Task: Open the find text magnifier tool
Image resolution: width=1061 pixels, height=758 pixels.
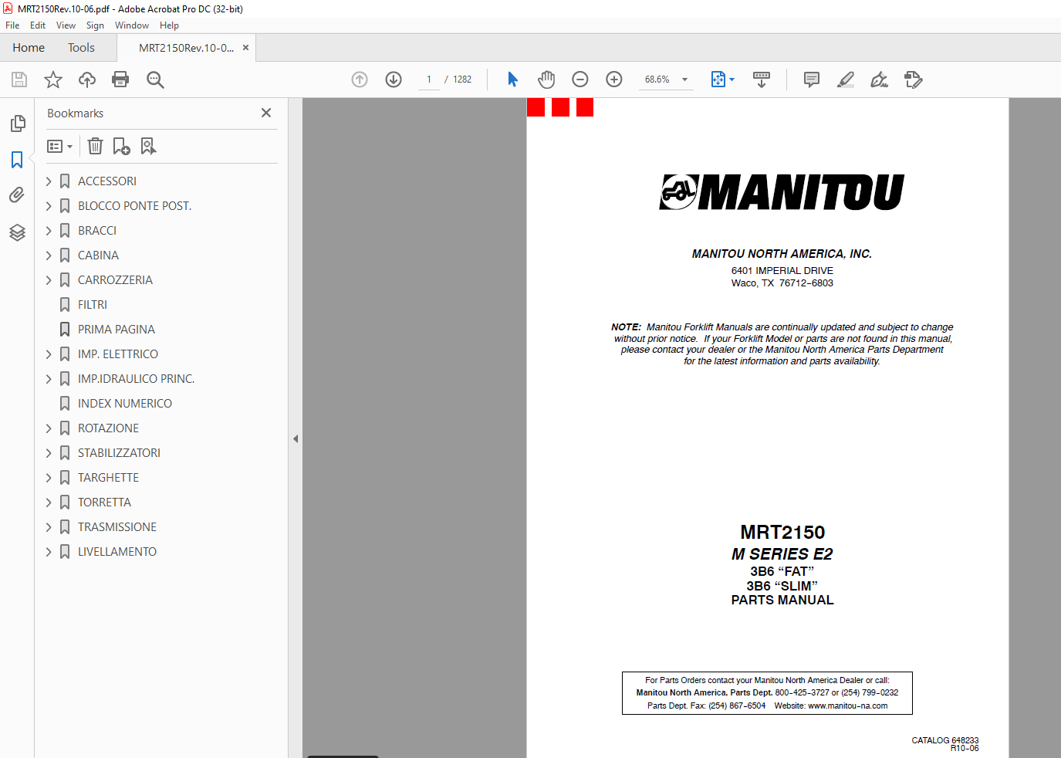Action: [155, 80]
